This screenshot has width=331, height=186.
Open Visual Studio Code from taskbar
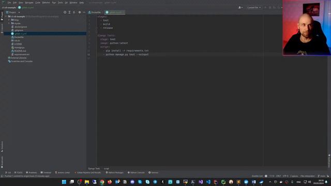coord(208,182)
